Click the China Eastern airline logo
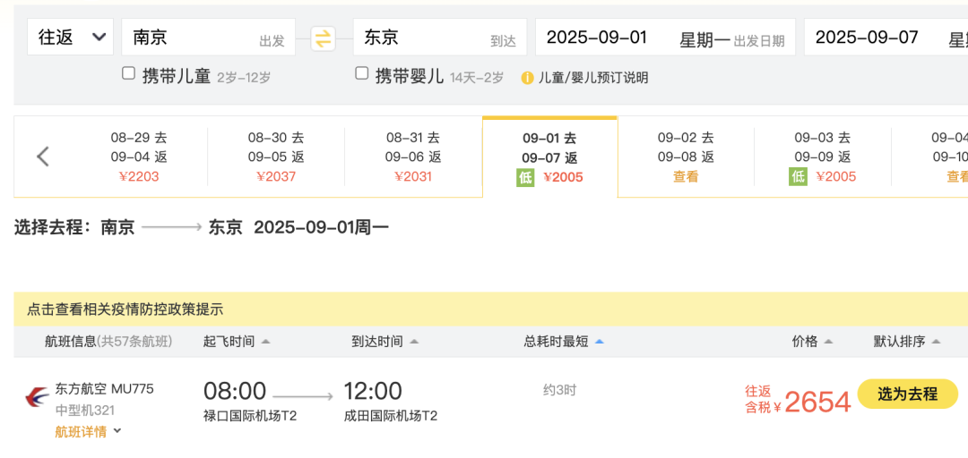968x458 pixels. pos(37,397)
